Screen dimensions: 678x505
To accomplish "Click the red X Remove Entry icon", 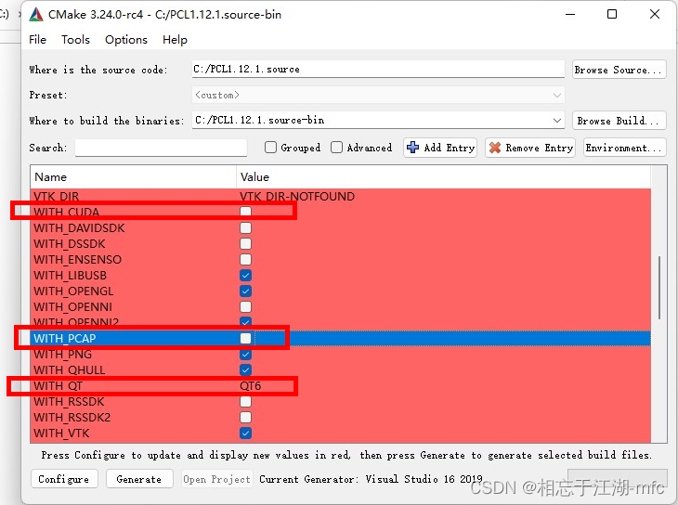I will 495,148.
